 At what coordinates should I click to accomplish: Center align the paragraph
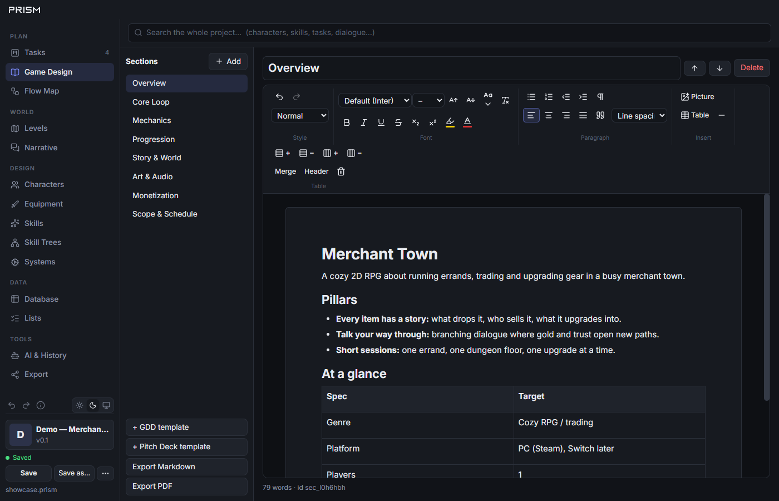point(549,115)
